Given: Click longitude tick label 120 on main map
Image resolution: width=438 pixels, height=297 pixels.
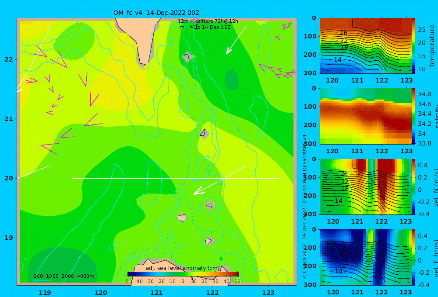Looking at the screenshot, I should click(x=101, y=293).
